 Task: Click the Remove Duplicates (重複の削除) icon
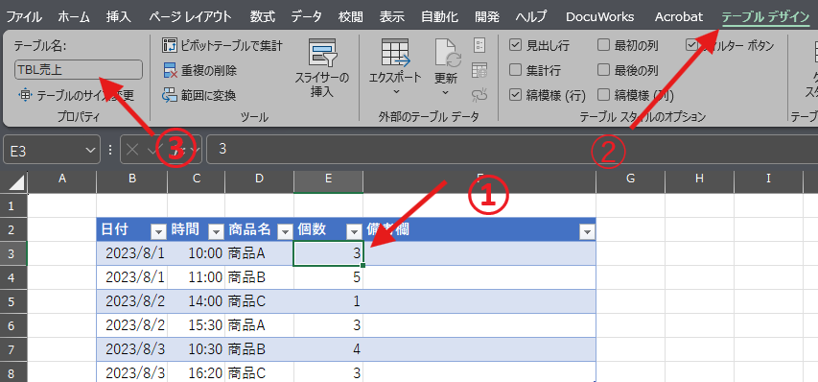(170, 70)
